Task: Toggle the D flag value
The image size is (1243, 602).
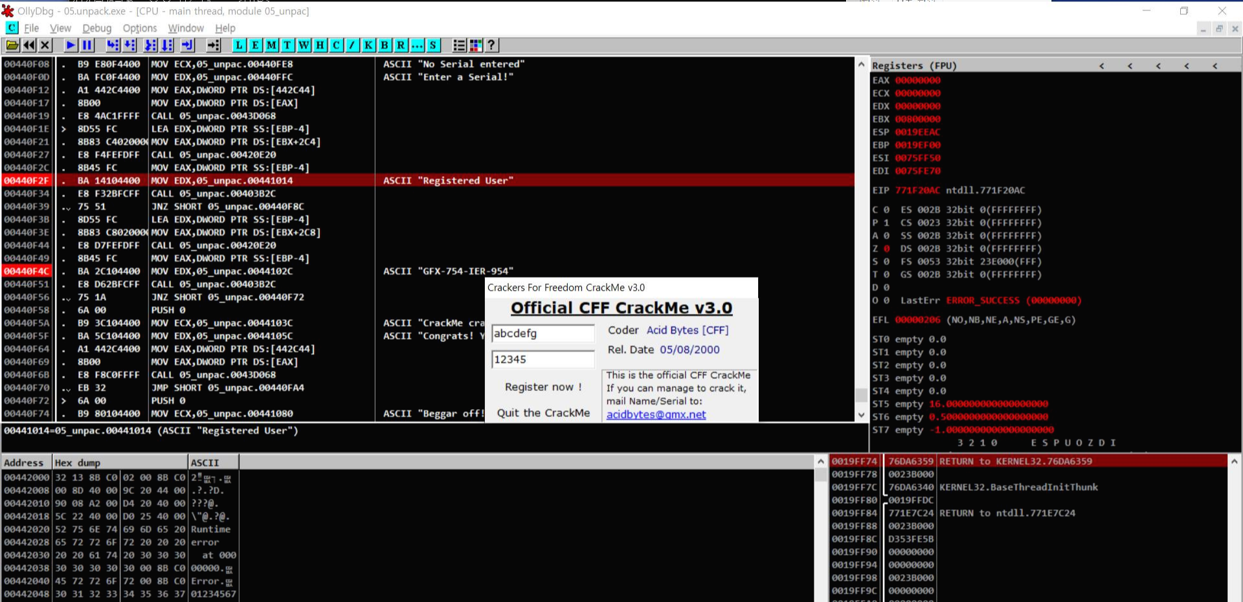Action: [x=886, y=287]
